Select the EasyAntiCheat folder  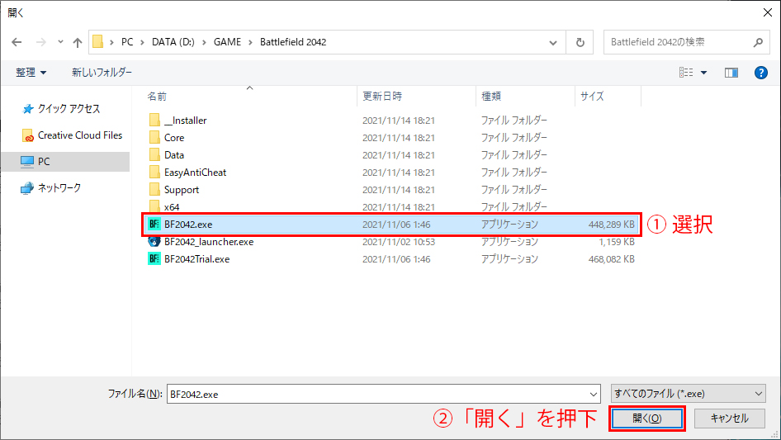tap(195, 173)
